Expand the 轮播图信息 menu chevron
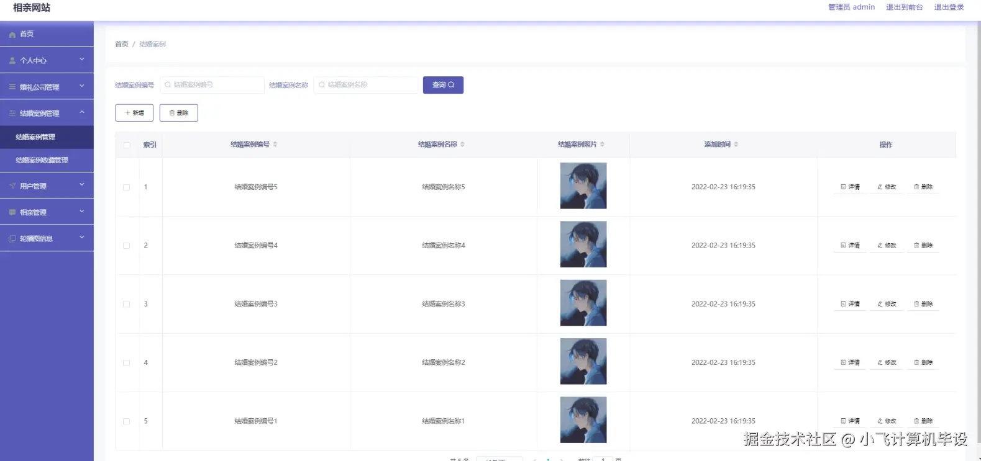Screen dimensions: 981x461 click(x=81, y=237)
